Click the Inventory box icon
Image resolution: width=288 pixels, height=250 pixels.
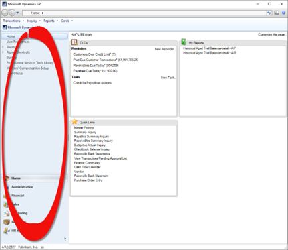click(7, 222)
